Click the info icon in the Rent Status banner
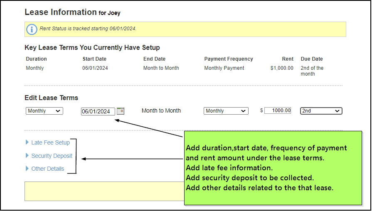 [32, 29]
